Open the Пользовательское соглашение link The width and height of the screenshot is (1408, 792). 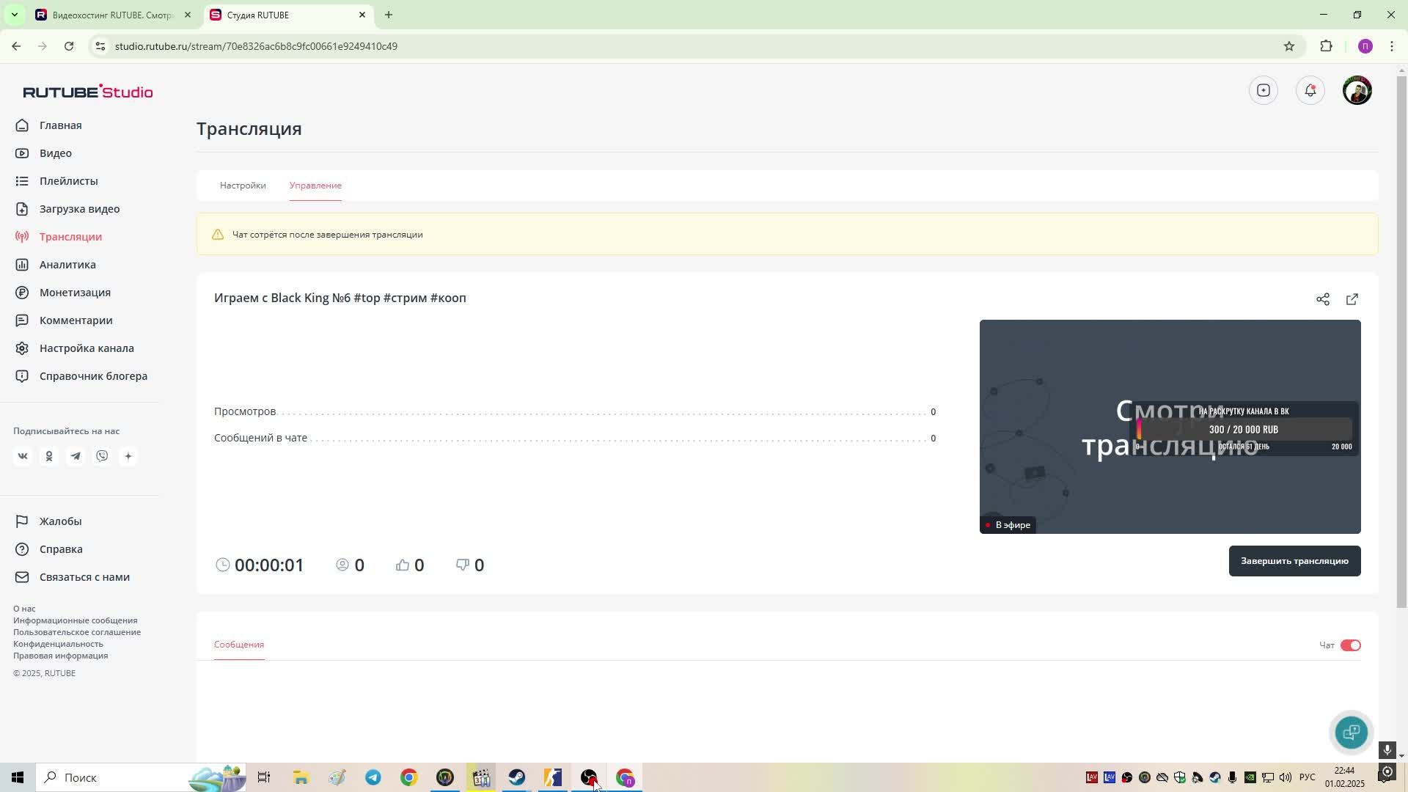pos(77,632)
